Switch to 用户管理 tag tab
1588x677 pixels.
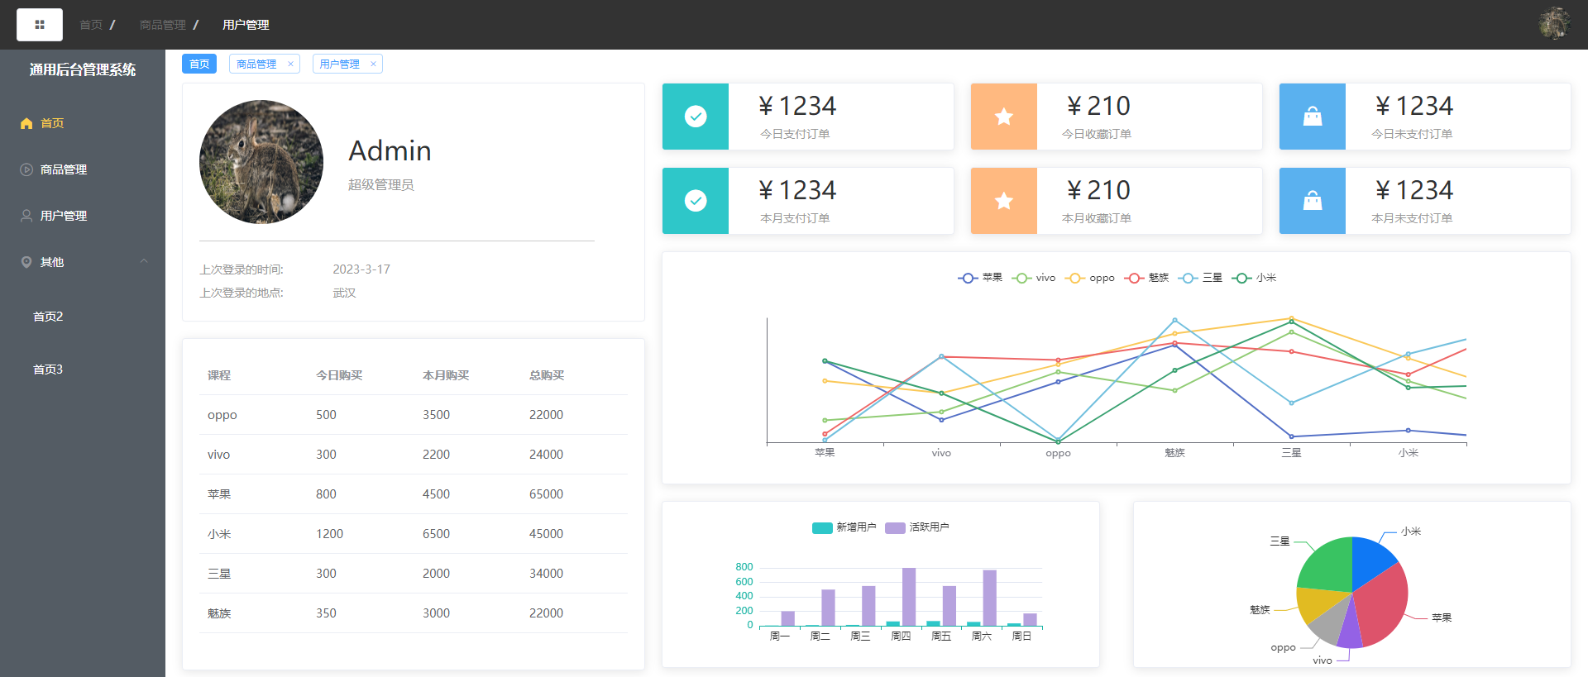click(339, 64)
